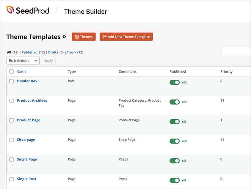Image resolution: width=251 pixels, height=189 pixels.
Task: Open Themes via its button
Action: 83,37
